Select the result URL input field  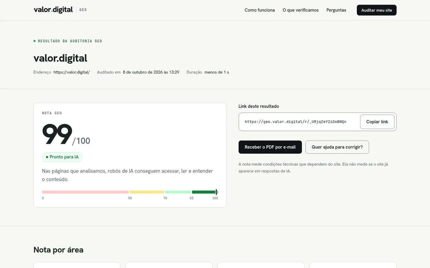[x=300, y=122]
